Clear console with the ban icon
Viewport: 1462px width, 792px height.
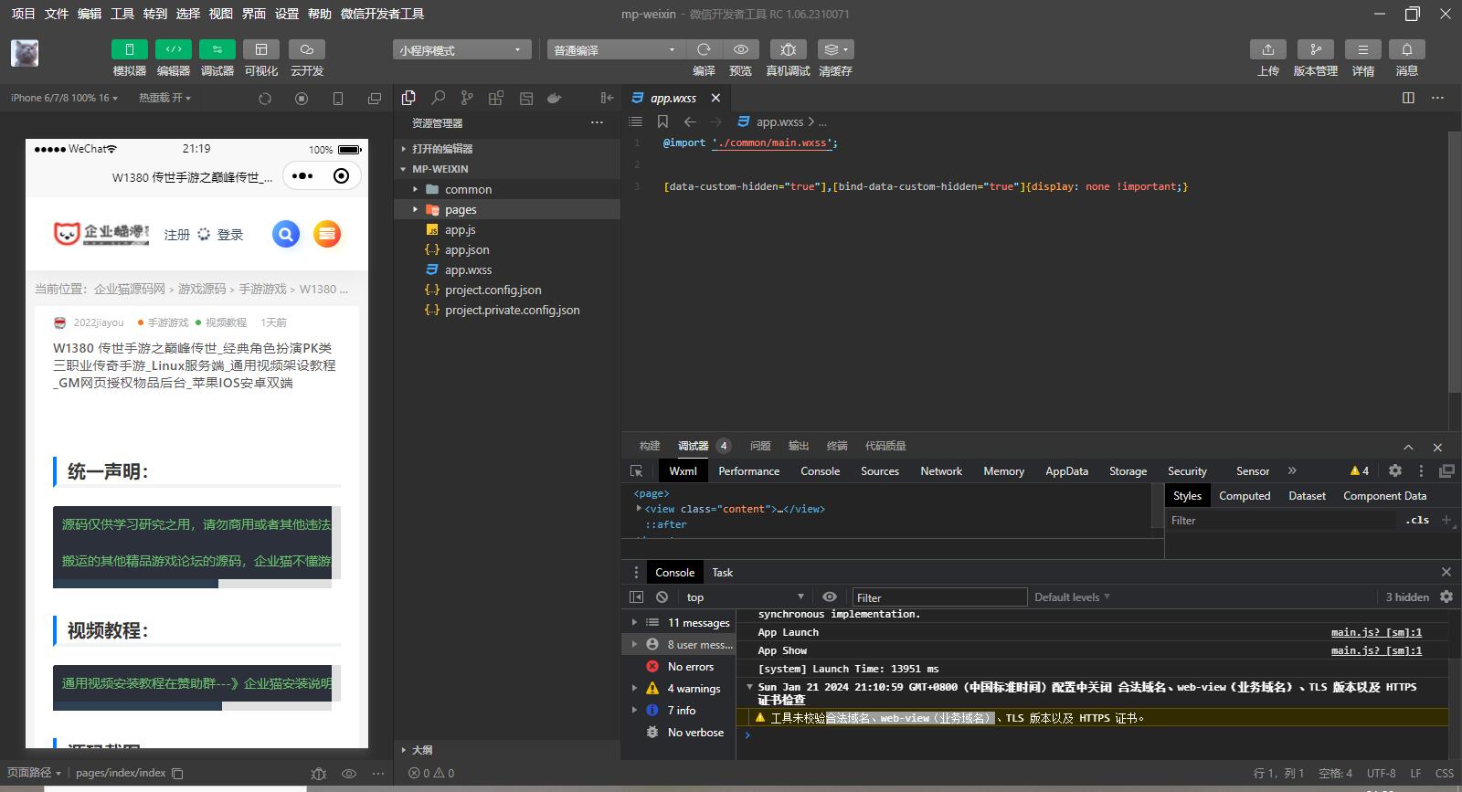(662, 597)
